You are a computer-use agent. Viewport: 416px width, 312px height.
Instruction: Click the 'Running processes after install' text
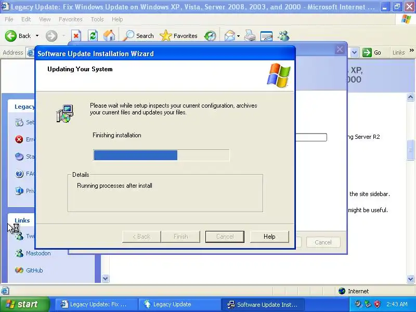coord(114,186)
